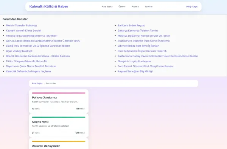Open Sigara Puro Sigarillo Pipo Genel İnceleme

click(x=144, y=41)
